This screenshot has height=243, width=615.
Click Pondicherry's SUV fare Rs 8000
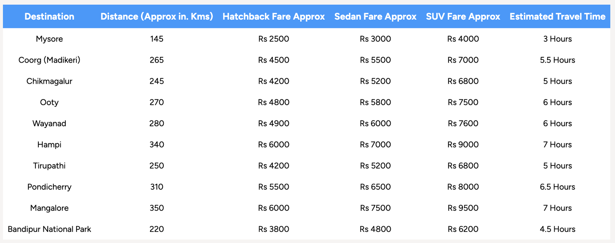pyautogui.click(x=463, y=187)
